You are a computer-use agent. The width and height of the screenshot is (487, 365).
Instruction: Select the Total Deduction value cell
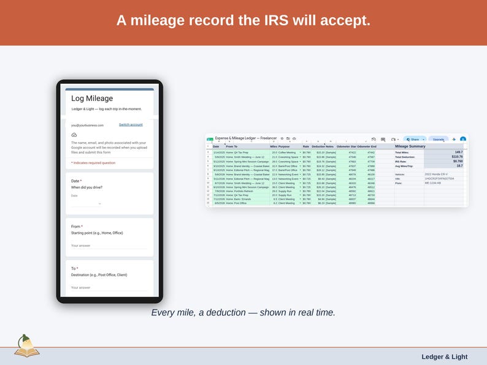tap(444, 157)
